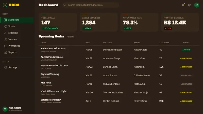The image size is (203, 114).
Task: Go to Mestres menu item
Action: (x=17, y=39)
